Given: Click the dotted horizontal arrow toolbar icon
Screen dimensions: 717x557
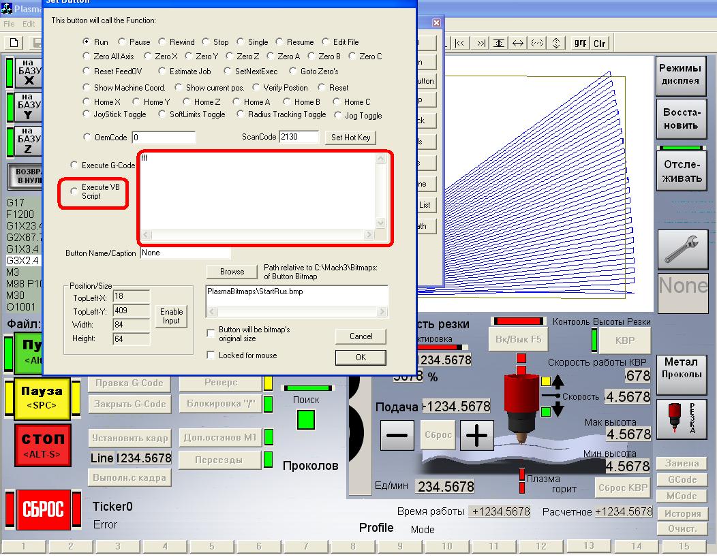Looking at the screenshot, I should tap(537, 44).
